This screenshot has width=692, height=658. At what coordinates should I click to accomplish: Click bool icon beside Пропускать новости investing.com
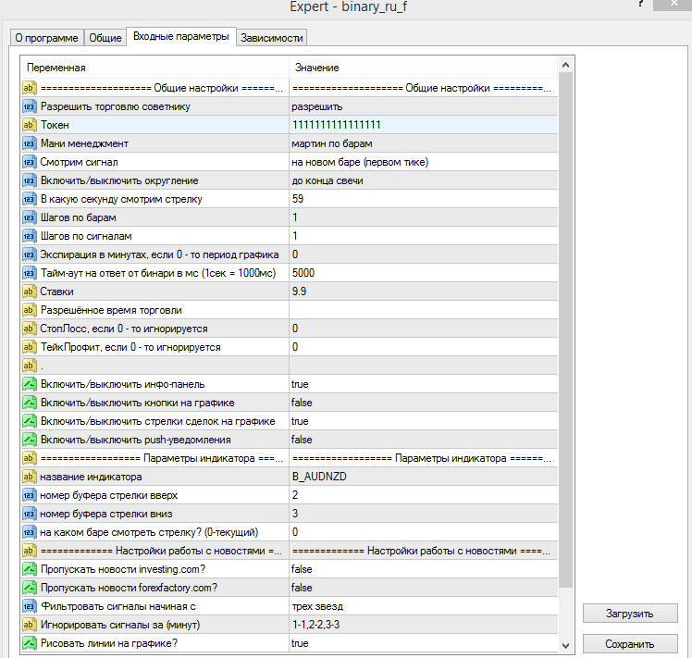coord(29,569)
